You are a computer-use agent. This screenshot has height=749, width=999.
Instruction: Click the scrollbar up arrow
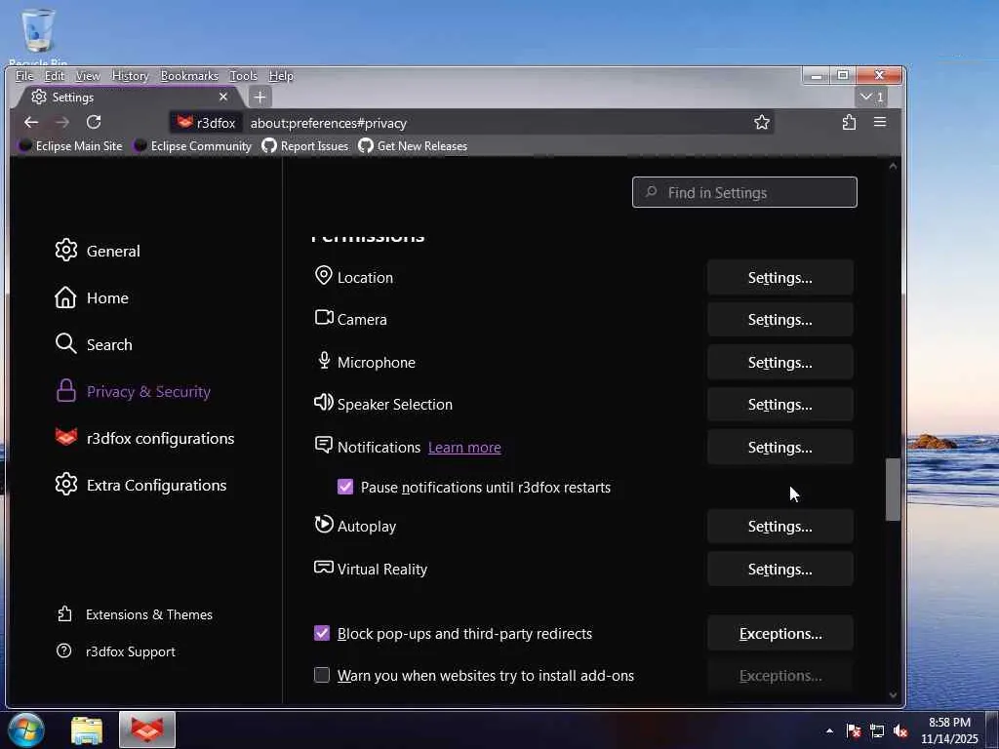[893, 166]
